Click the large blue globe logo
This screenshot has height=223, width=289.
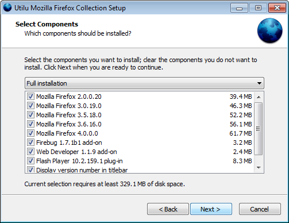click(x=269, y=30)
